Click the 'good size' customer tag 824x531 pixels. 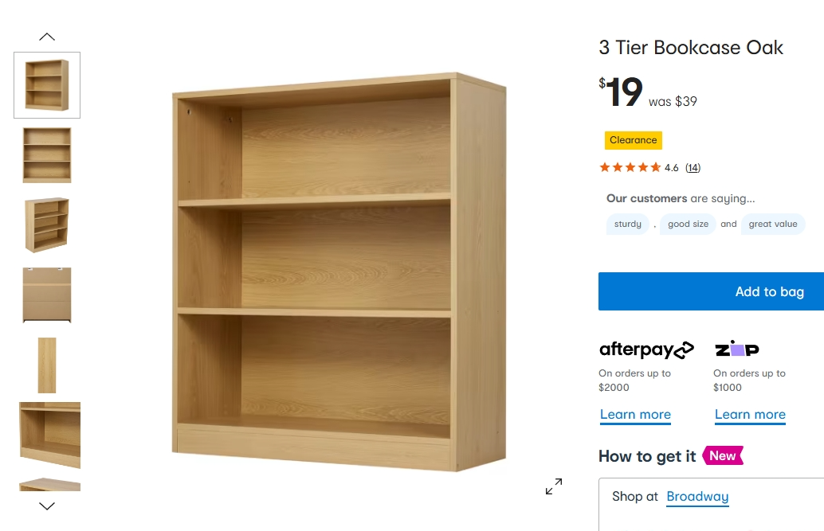688,224
